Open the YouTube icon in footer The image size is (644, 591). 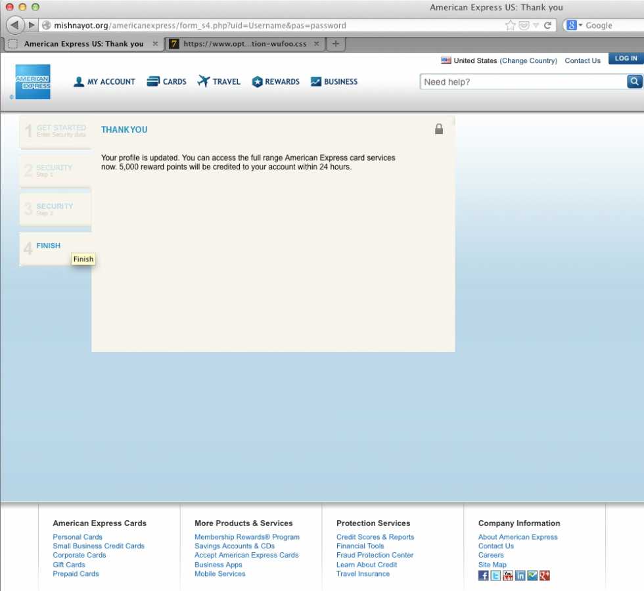(x=508, y=576)
